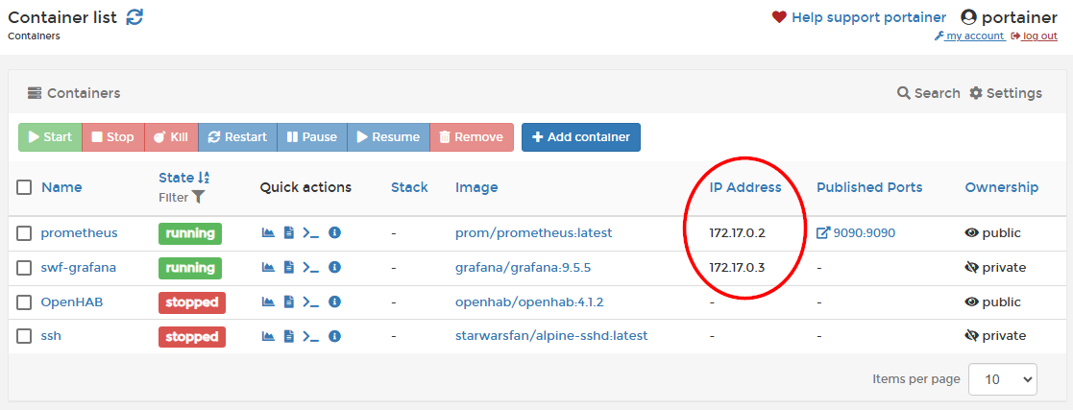1073x410 pixels.
Task: Click the Add container button
Action: (581, 137)
